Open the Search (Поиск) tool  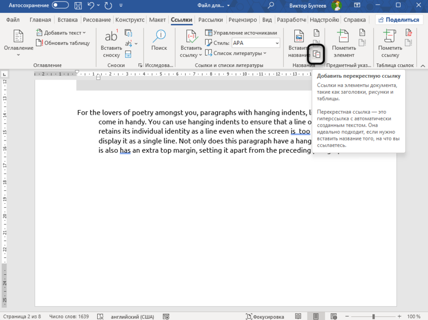(159, 40)
